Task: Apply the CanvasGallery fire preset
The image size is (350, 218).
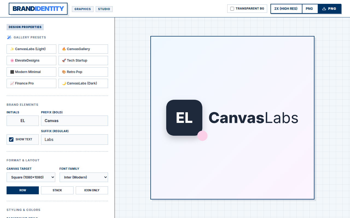Action: 83,49
